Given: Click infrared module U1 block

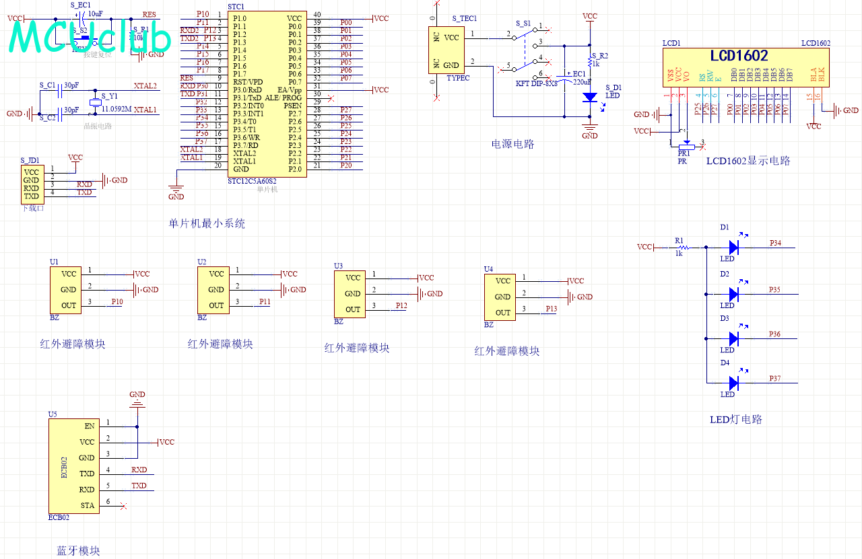Looking at the screenshot, I should click(65, 289).
